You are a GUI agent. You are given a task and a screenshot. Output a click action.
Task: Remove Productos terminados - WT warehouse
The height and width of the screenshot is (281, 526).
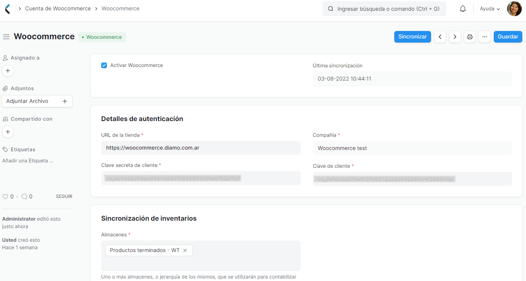point(185,250)
